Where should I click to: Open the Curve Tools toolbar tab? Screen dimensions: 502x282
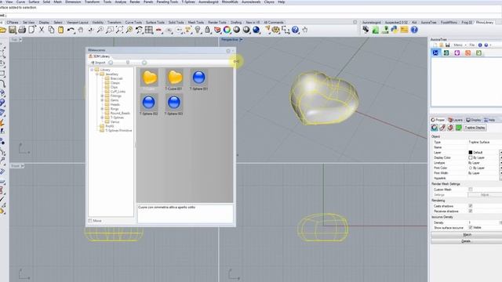coord(133,23)
